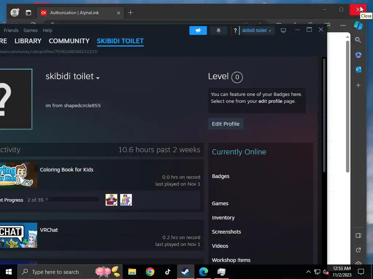Image resolution: width=373 pixels, height=279 pixels.
Task: Open the Help menu in Steam
Action: 47,31
